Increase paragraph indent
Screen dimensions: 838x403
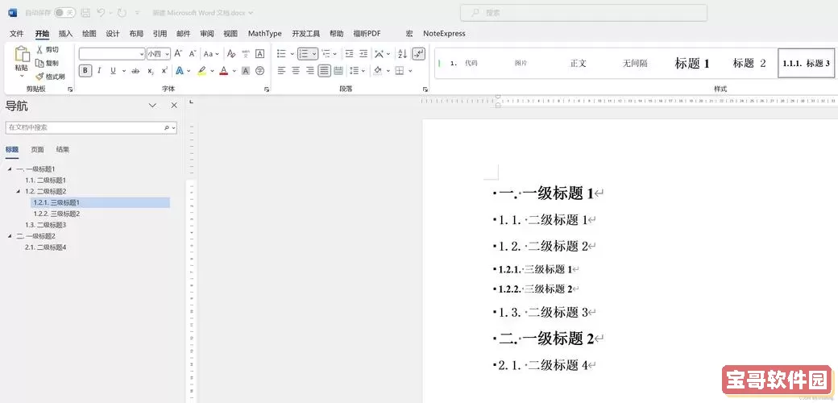click(x=363, y=54)
